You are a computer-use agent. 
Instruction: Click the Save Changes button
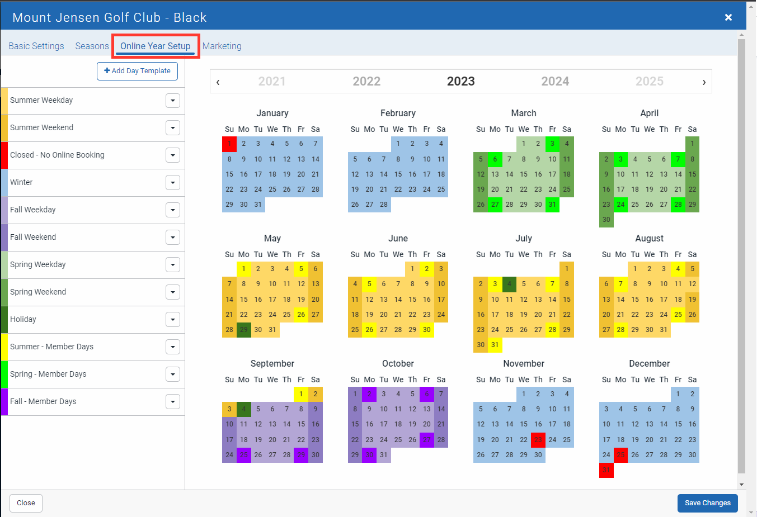coord(707,503)
